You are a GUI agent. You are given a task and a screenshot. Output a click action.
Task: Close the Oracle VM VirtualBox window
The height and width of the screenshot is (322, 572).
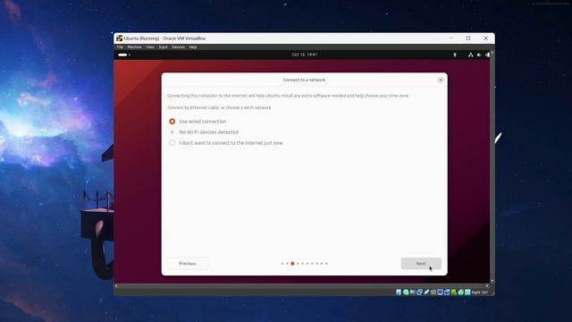pyautogui.click(x=486, y=38)
